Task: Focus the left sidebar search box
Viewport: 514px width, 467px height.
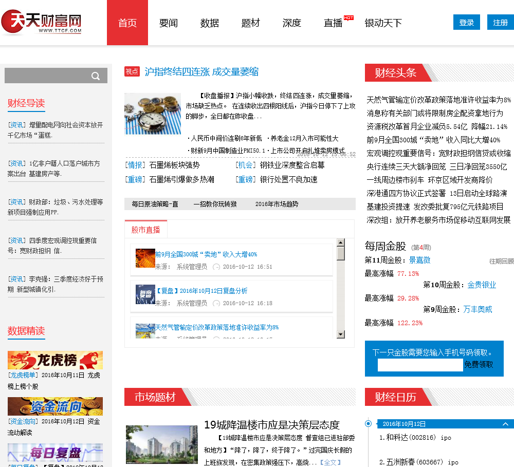Action: click(56, 76)
